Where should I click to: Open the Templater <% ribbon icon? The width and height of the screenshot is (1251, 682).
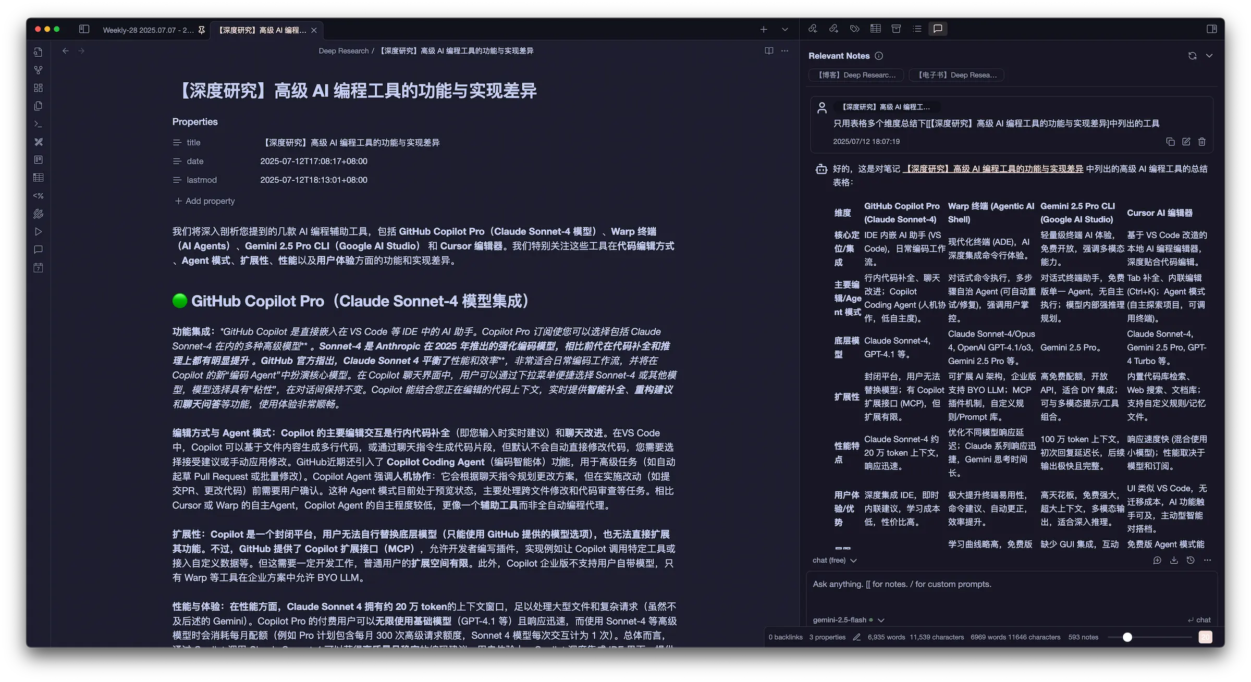click(x=38, y=196)
